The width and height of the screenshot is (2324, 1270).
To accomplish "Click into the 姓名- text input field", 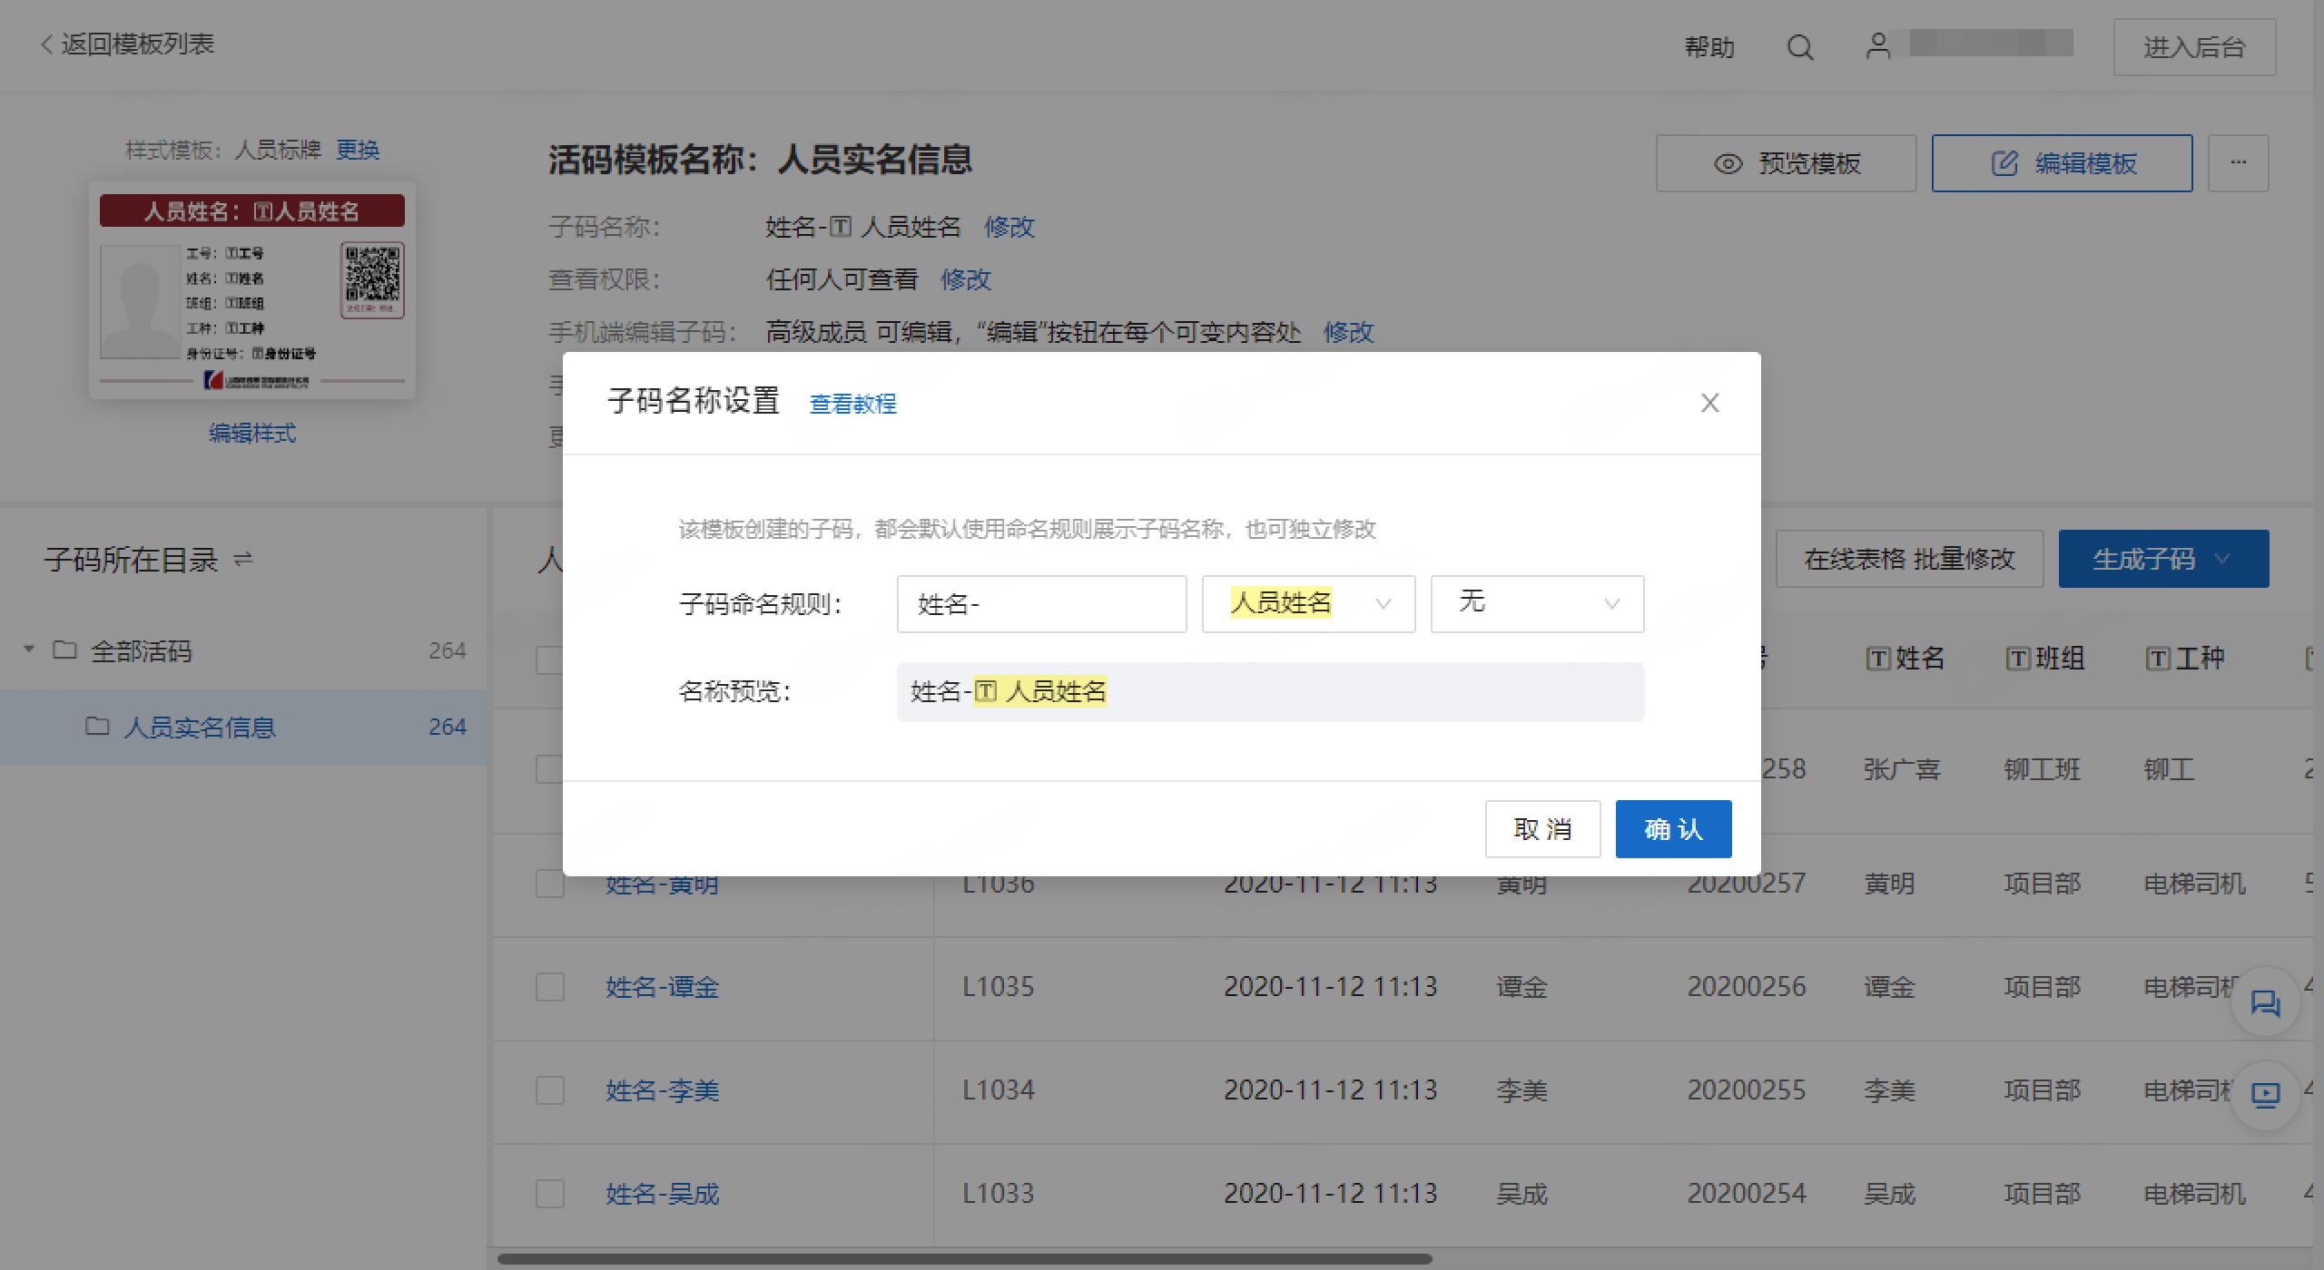I will click(1040, 603).
